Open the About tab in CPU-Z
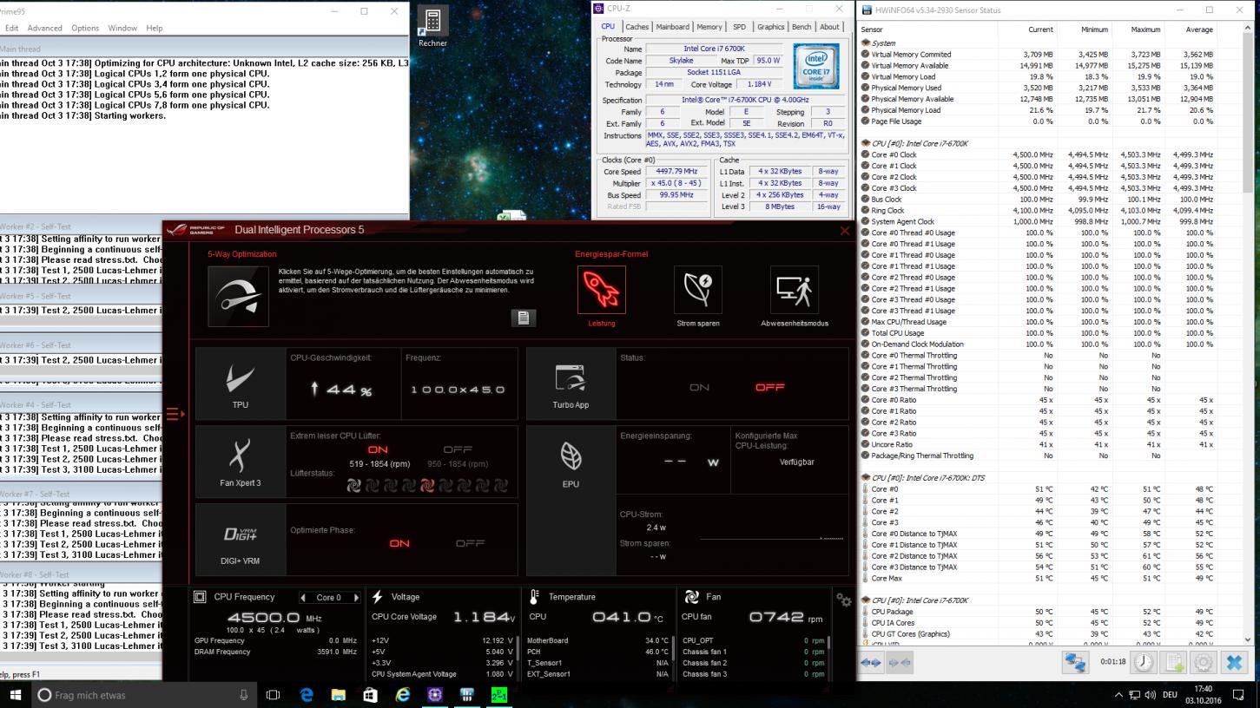Screen dimensions: 1260x708 [x=829, y=27]
